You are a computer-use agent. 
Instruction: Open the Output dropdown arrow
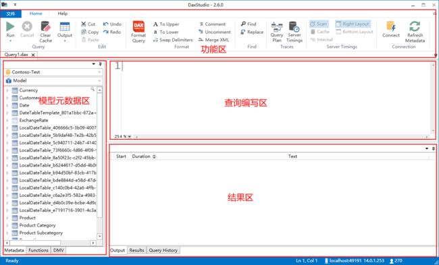tap(65, 41)
